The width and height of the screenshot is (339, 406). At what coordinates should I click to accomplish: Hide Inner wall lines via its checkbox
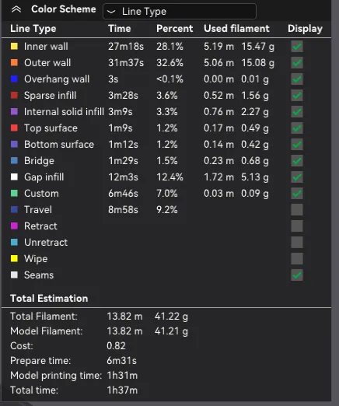coord(297,47)
